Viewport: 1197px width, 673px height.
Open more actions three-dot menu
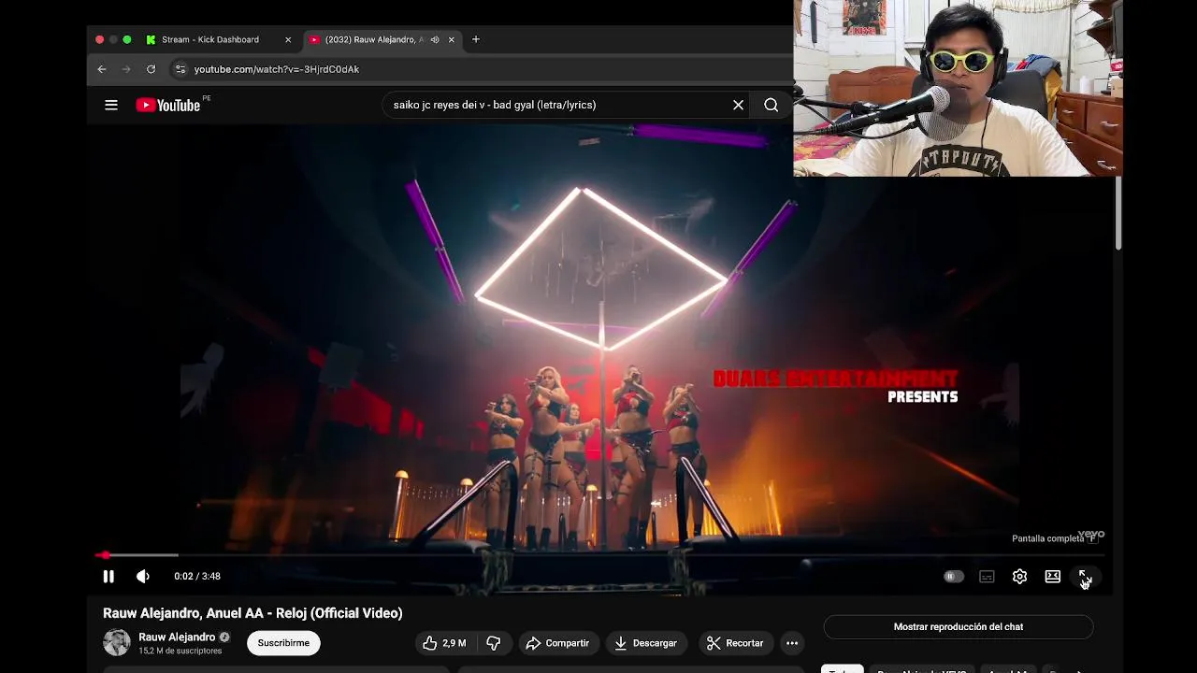[792, 643]
